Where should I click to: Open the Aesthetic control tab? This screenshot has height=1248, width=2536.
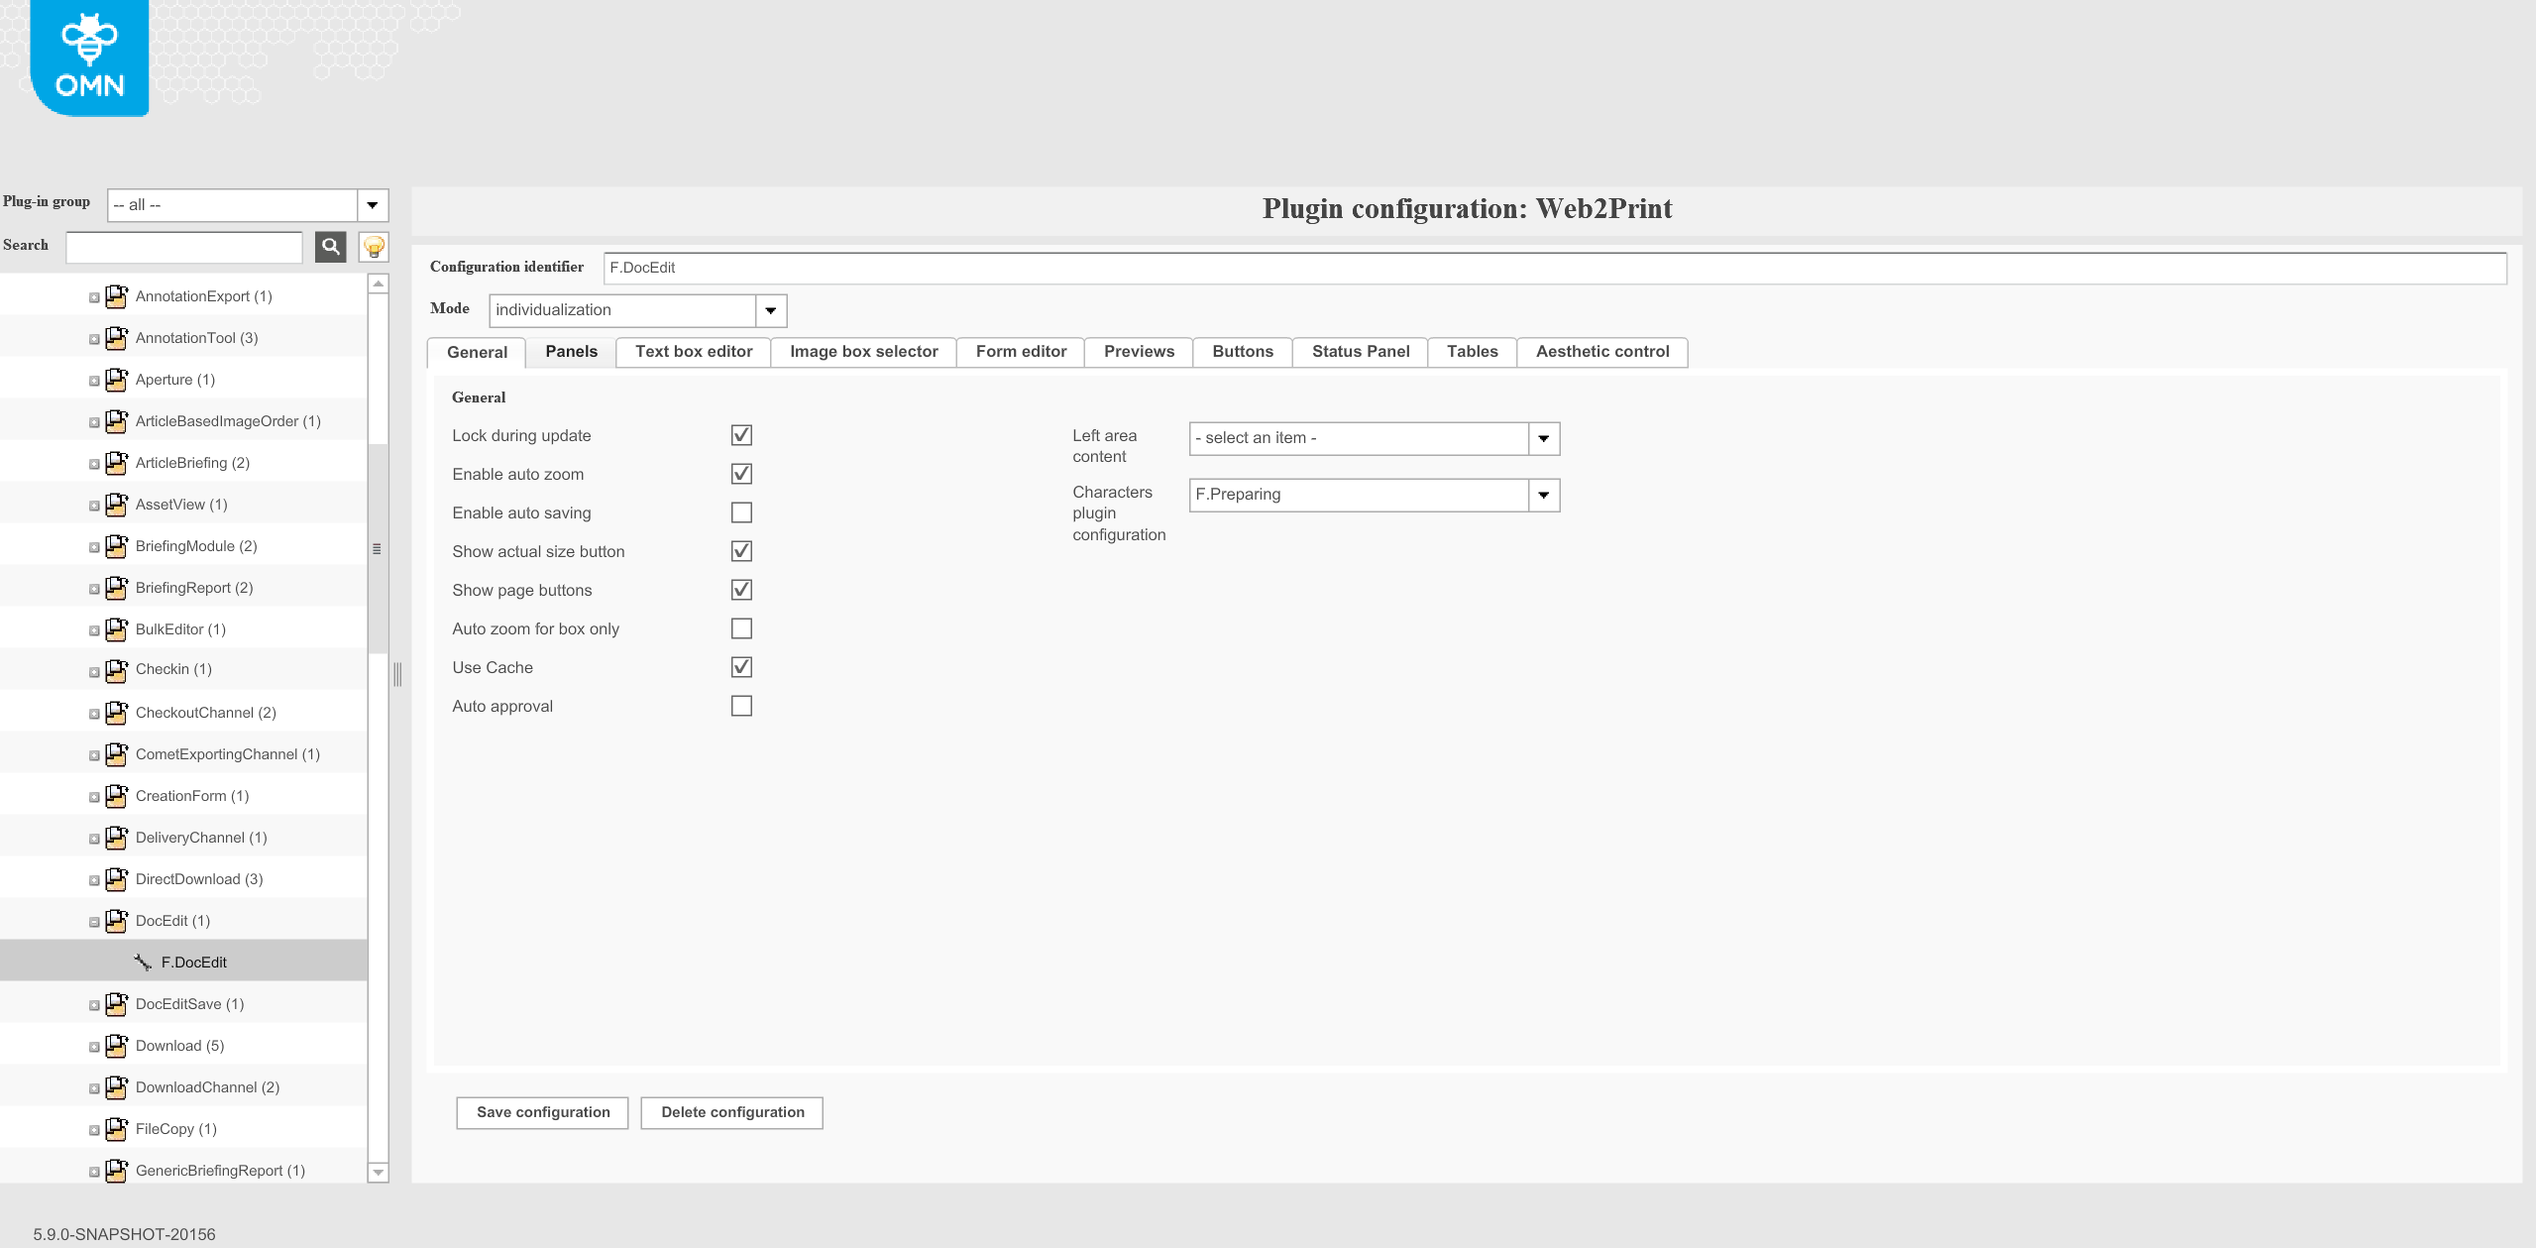(x=1601, y=352)
